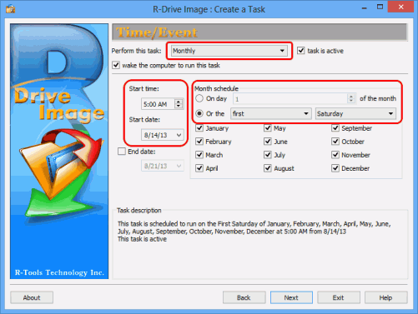
Task: Select the On day radio button
Action: tap(199, 98)
